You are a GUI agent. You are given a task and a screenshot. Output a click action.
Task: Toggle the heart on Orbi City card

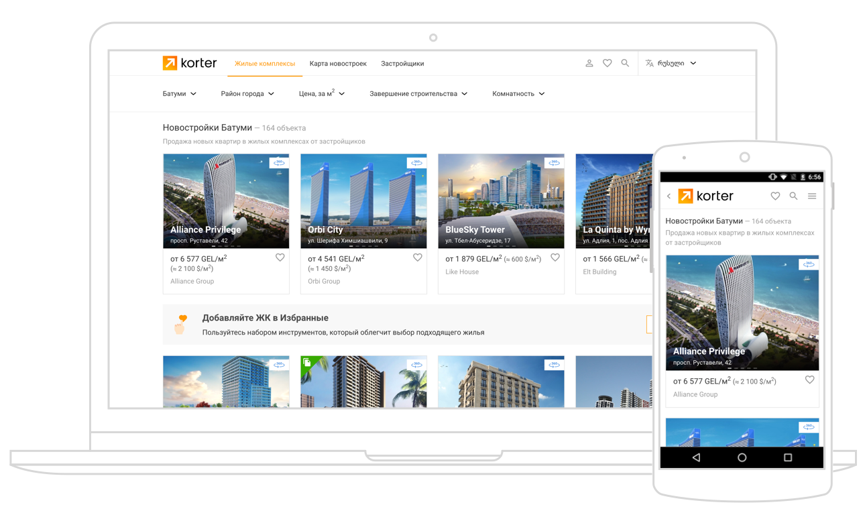pyautogui.click(x=417, y=257)
